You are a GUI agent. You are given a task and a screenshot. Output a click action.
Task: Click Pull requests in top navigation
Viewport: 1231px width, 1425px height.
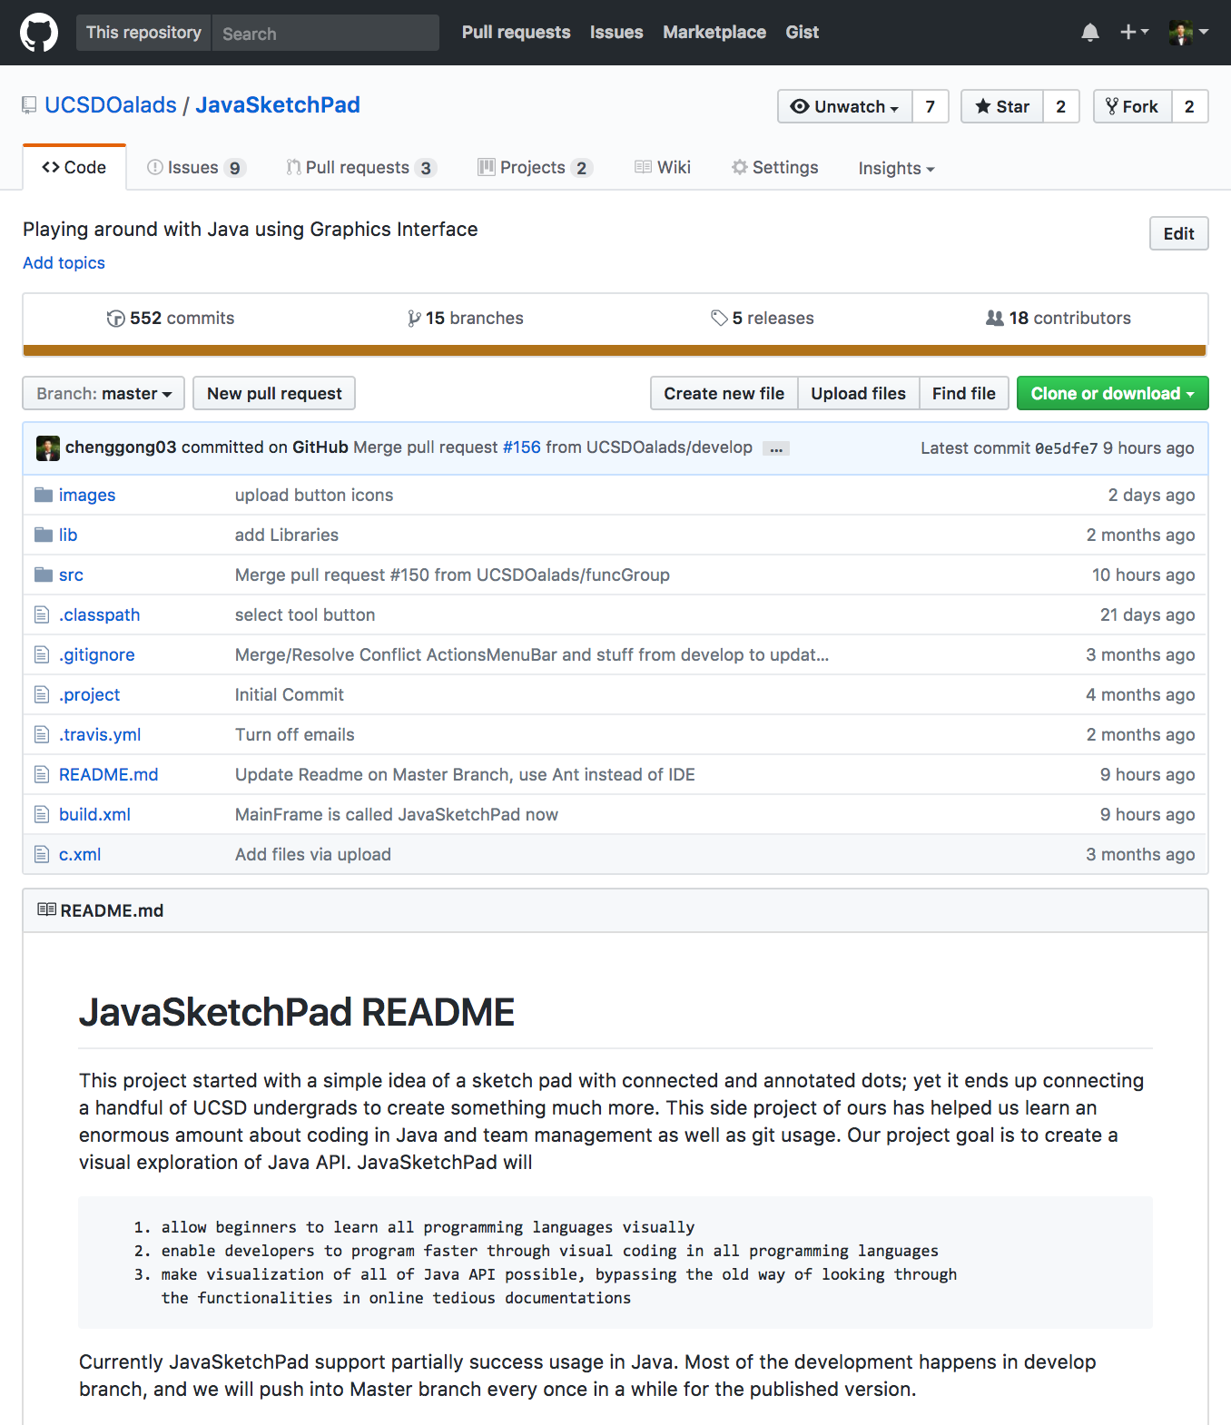[517, 33]
